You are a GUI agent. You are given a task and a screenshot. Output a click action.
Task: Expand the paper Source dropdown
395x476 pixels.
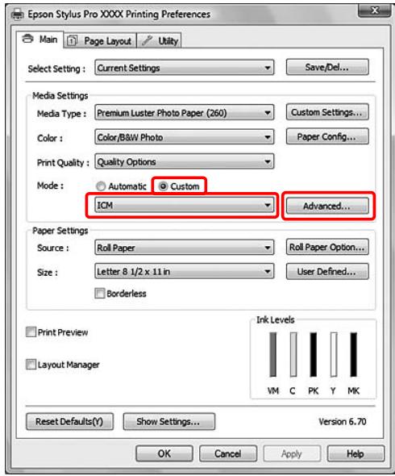point(184,248)
